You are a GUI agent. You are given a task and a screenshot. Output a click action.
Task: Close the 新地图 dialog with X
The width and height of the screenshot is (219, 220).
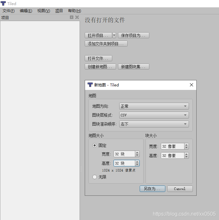pyautogui.click(x=192, y=85)
